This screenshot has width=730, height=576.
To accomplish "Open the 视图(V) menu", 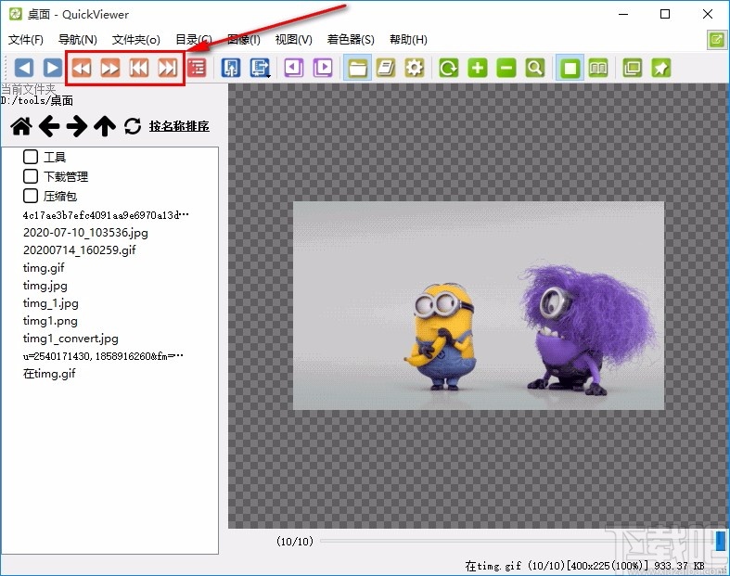I will point(293,40).
